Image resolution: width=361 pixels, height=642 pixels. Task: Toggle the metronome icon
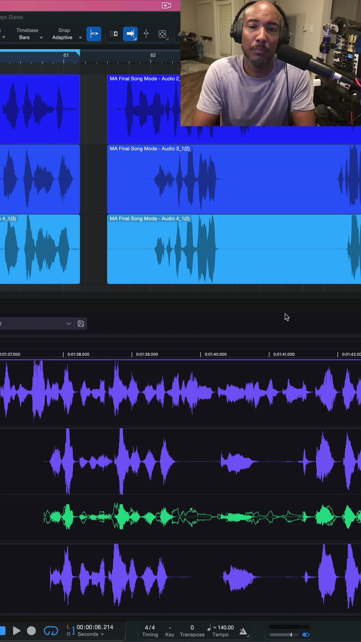pyautogui.click(x=244, y=631)
